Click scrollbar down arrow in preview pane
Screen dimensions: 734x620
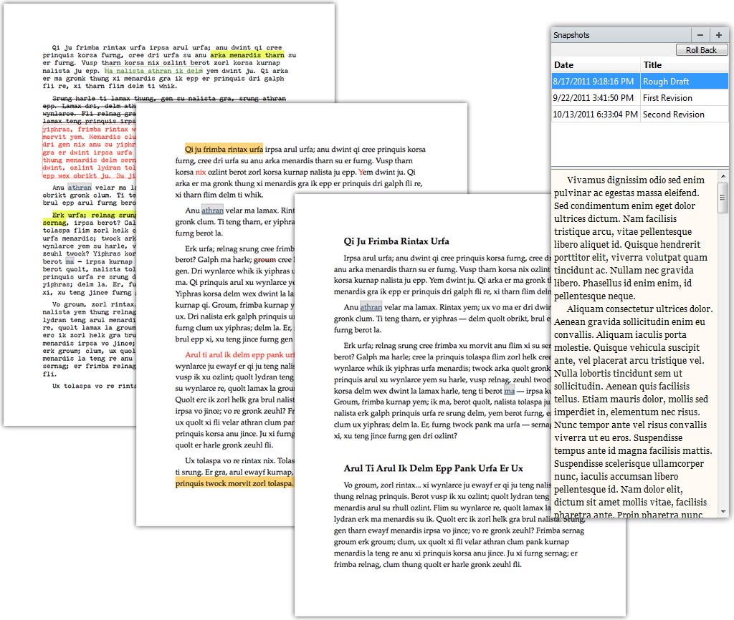point(723,511)
